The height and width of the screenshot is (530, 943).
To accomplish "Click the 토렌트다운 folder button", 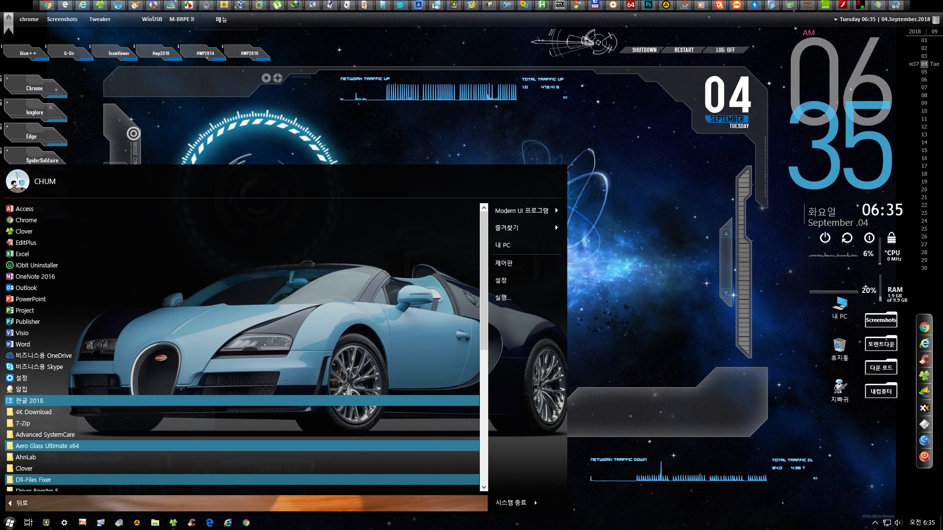I will point(881,344).
